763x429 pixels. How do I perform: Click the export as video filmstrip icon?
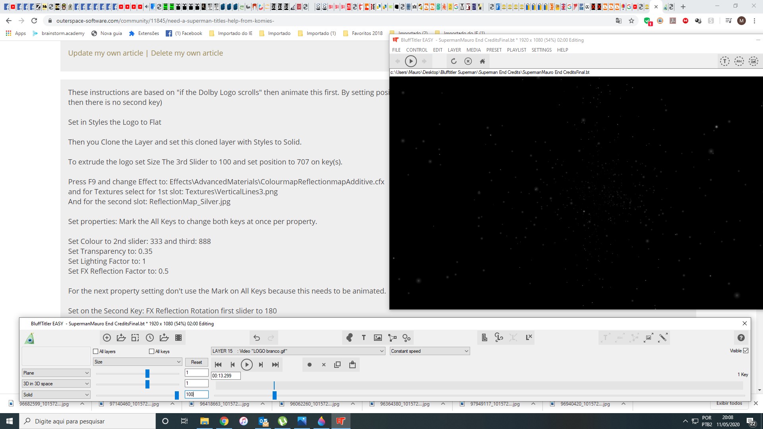pyautogui.click(x=178, y=338)
